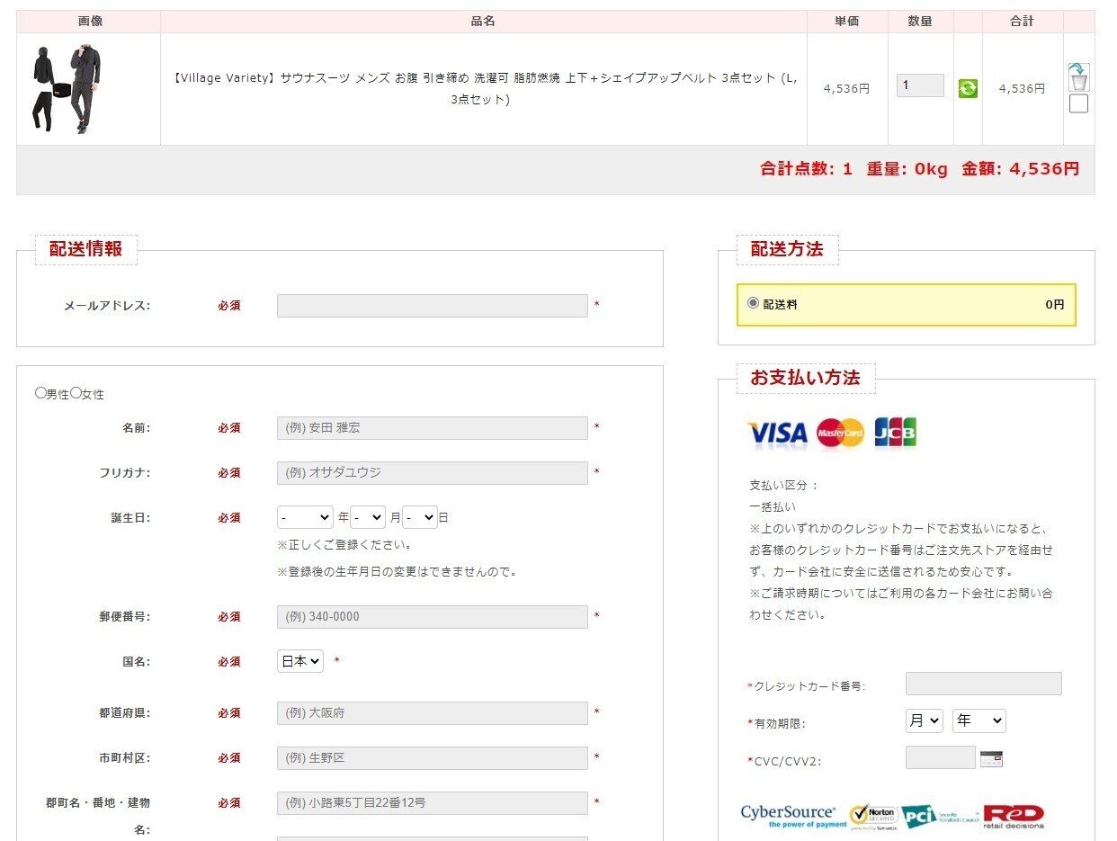Select the 男性 gender radio button
The width and height of the screenshot is (1117, 841).
click(x=39, y=391)
